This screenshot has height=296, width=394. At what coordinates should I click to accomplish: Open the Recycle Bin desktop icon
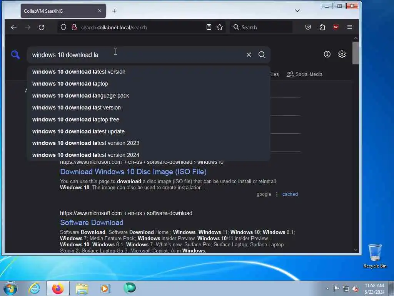[x=375, y=256]
